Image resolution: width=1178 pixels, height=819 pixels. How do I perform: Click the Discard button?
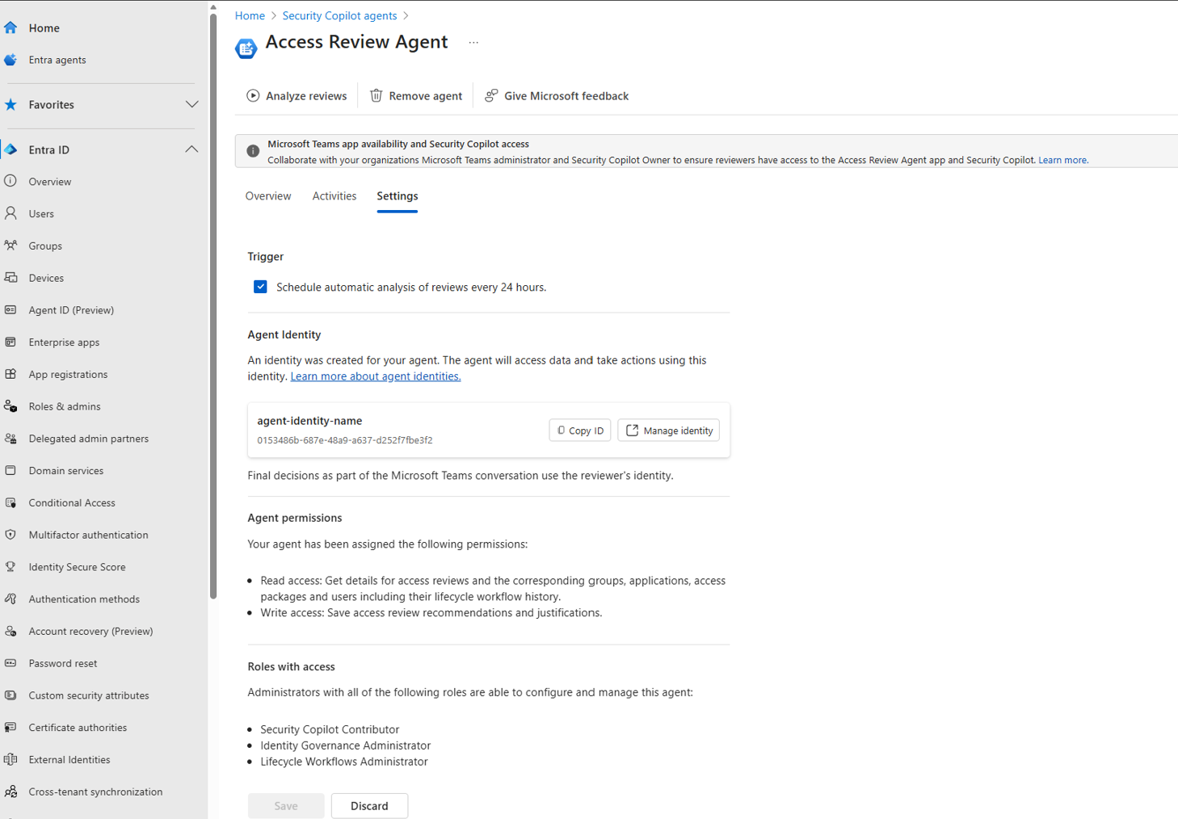coord(369,805)
